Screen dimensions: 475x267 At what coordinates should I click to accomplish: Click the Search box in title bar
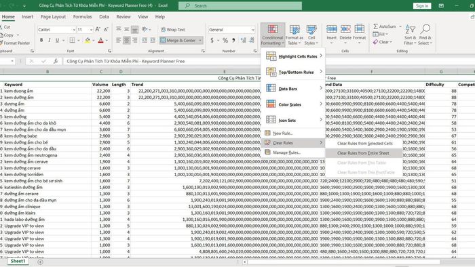(240, 5)
